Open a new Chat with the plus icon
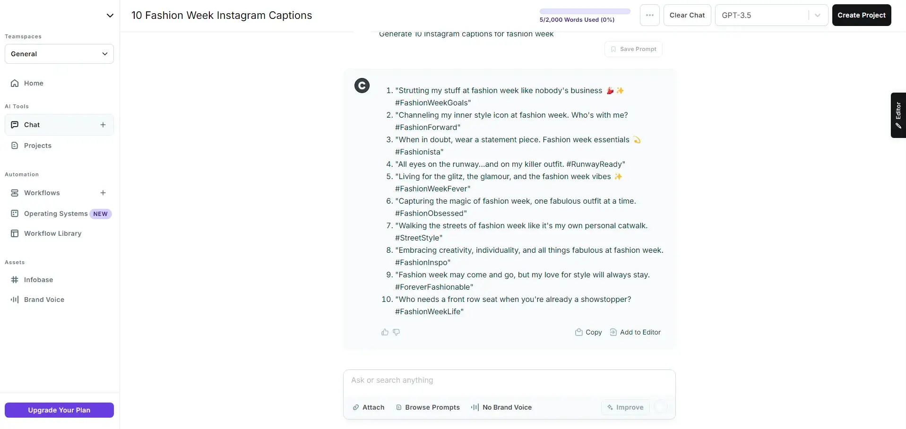 tap(103, 124)
